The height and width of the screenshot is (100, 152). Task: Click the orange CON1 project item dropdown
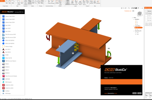pos(3,1)
